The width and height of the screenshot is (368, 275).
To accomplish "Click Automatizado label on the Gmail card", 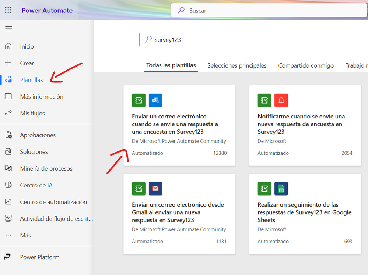I will point(147,242).
